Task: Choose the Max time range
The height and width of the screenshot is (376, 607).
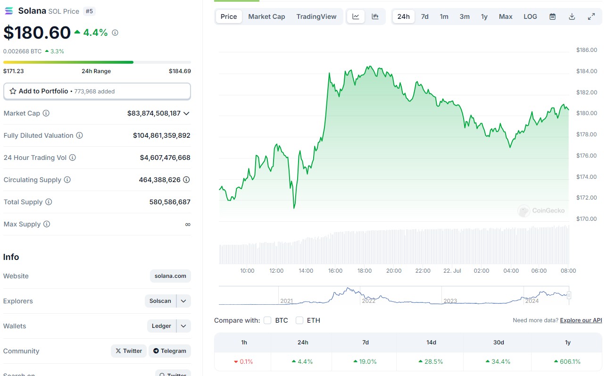Action: [x=506, y=17]
